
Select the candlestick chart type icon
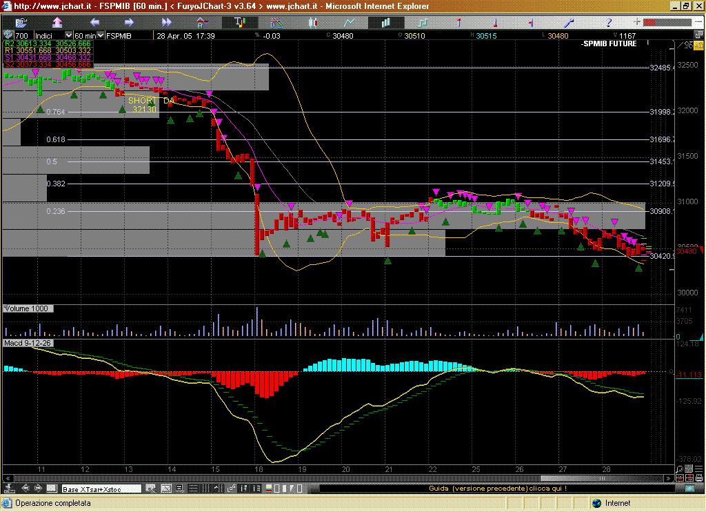[x=314, y=23]
